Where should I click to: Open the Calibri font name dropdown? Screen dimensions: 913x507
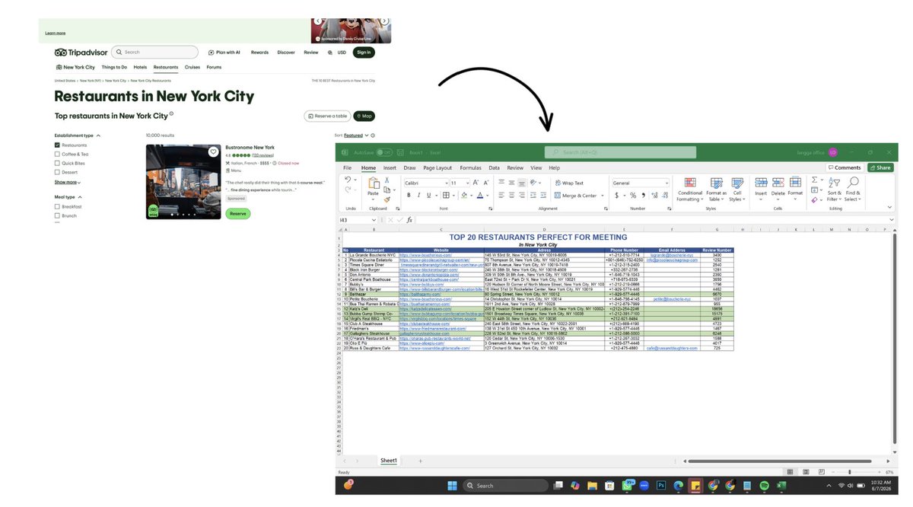(x=446, y=183)
